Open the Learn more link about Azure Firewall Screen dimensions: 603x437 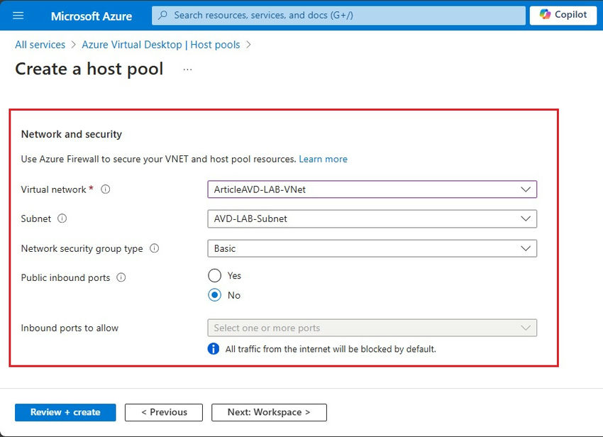tap(323, 159)
